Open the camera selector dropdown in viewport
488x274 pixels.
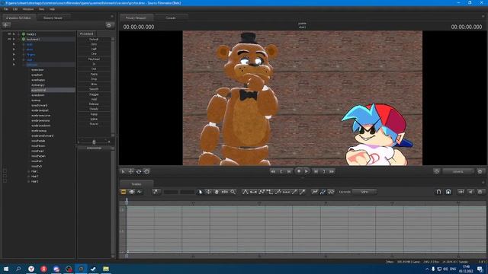[x=457, y=171]
